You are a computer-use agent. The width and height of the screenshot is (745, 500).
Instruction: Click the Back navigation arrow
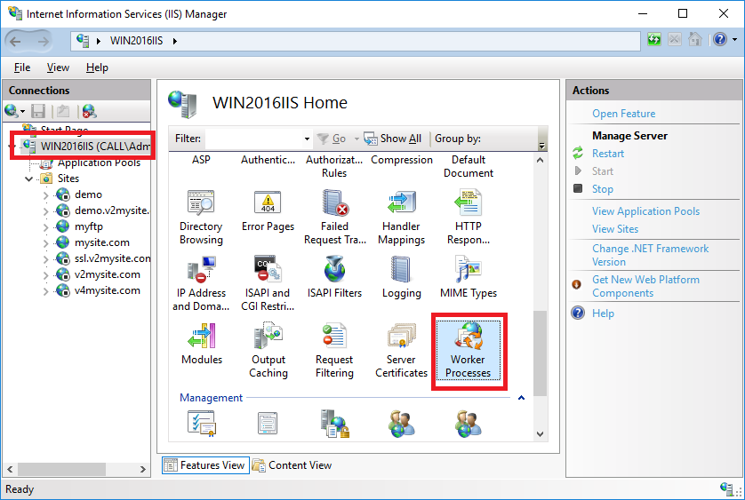[16, 42]
